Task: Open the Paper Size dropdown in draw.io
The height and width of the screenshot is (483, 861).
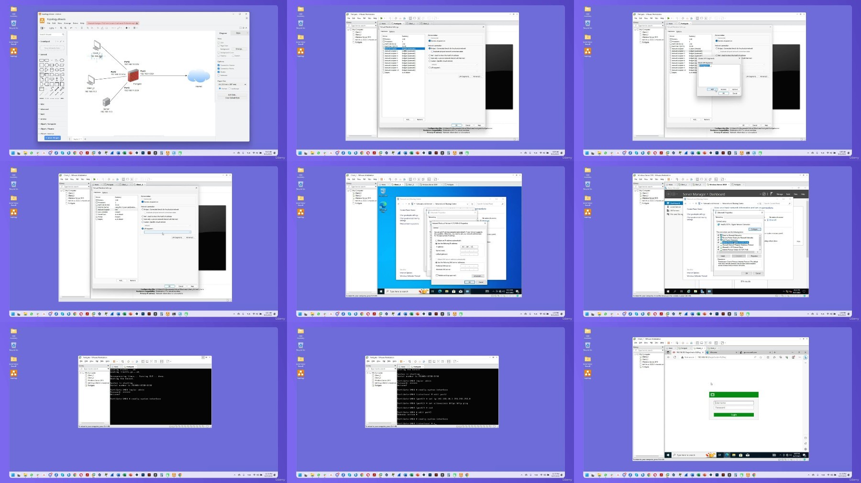Action: click(232, 84)
